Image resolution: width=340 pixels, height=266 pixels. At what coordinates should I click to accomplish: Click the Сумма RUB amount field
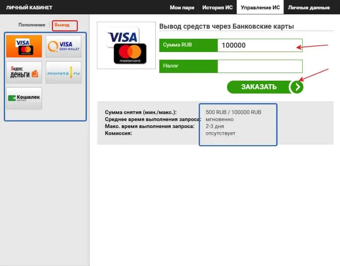tap(260, 45)
